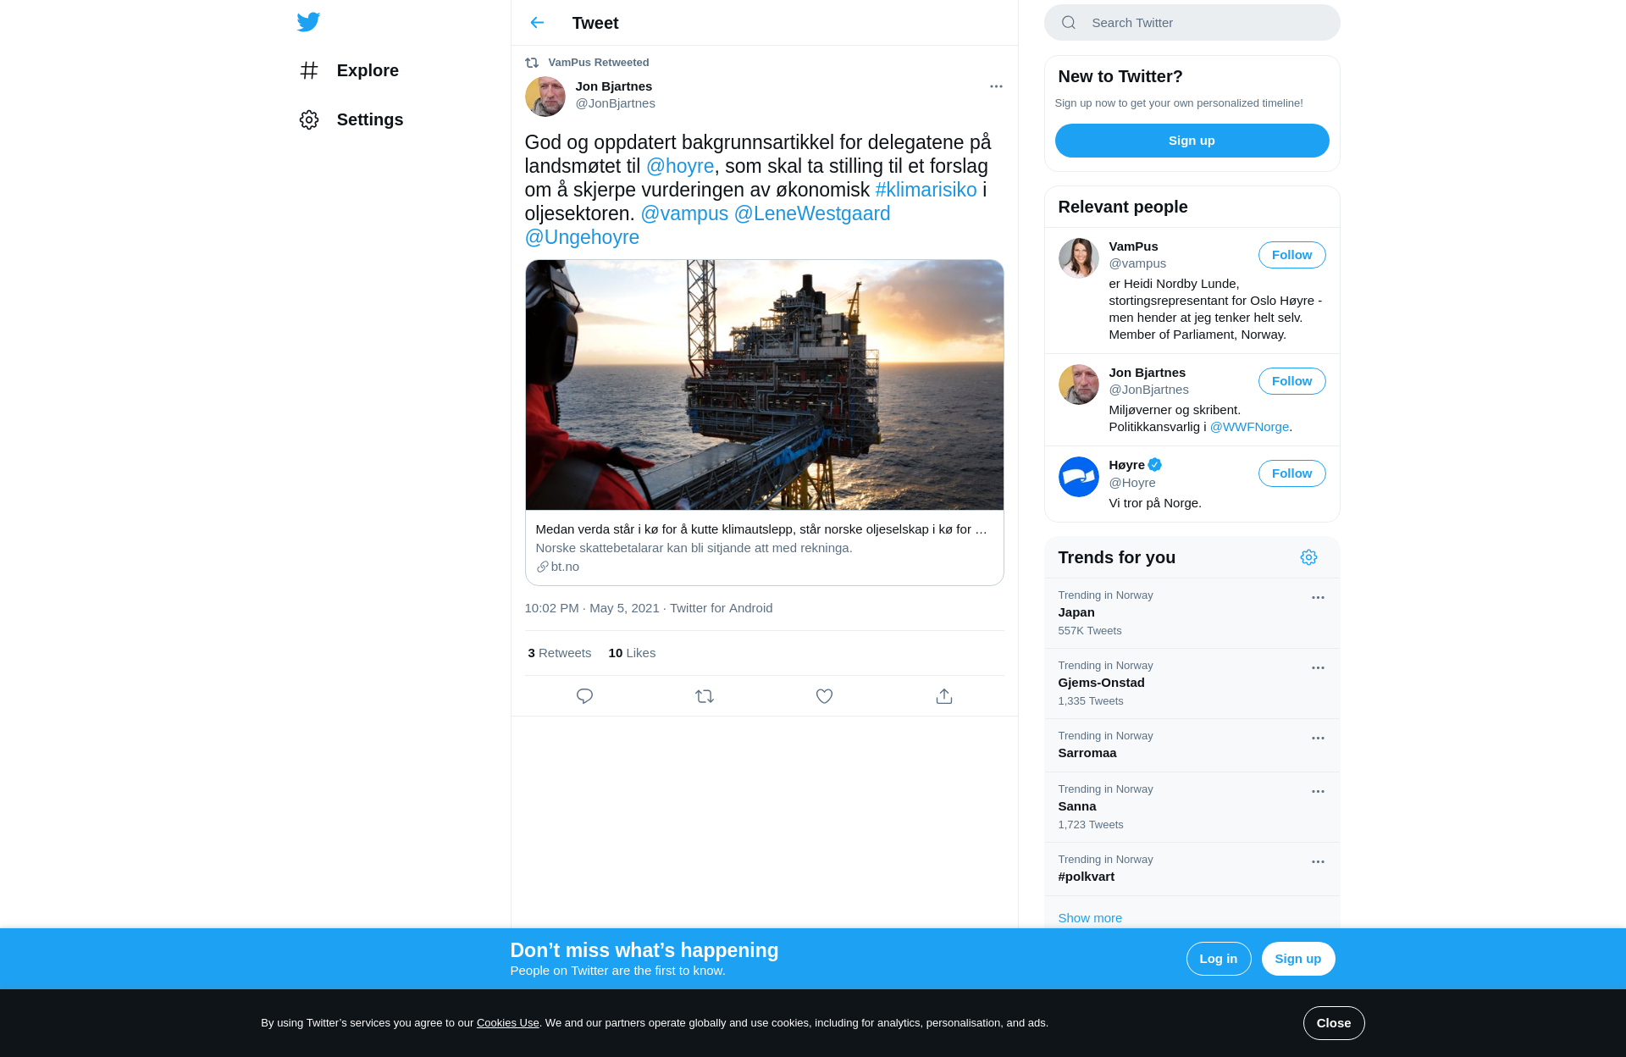Screen dimensions: 1626x1057
Task: View the 10 Likes list
Action: tap(632, 653)
